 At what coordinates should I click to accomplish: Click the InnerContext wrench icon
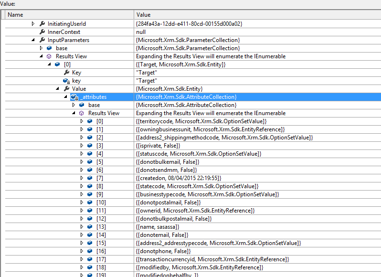(42, 32)
